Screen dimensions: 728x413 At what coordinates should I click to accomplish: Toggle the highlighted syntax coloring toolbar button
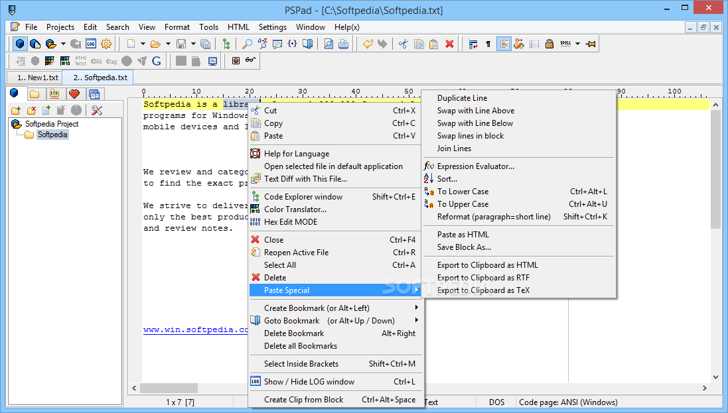[x=504, y=44]
